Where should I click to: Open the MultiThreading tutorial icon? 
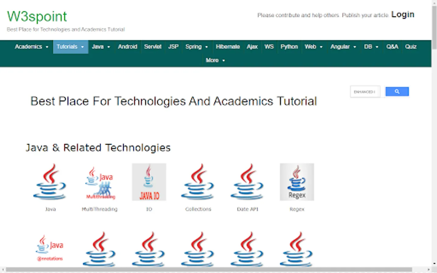coord(100,182)
